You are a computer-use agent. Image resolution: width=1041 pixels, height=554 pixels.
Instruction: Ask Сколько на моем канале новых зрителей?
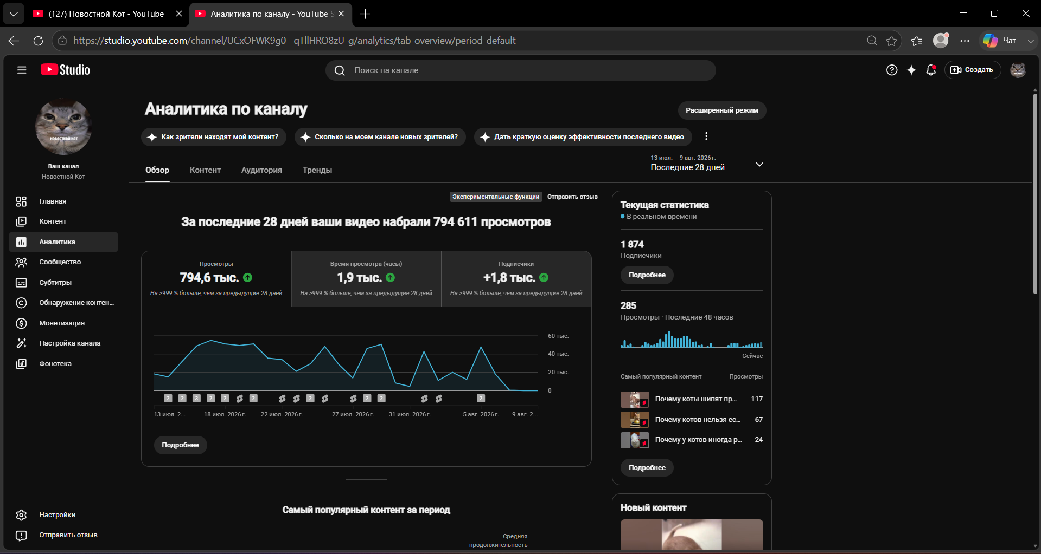380,137
